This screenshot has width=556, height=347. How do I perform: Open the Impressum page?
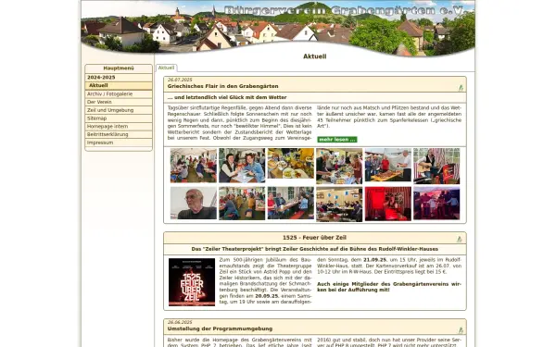point(119,143)
